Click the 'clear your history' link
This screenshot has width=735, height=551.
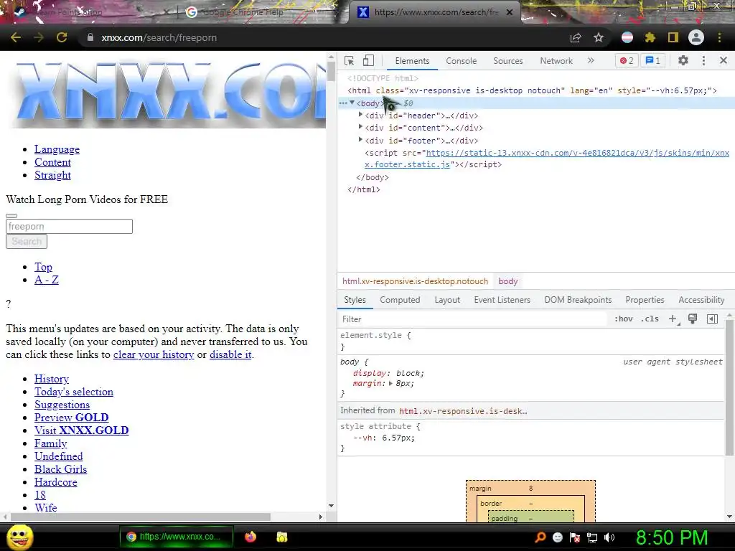tap(154, 354)
